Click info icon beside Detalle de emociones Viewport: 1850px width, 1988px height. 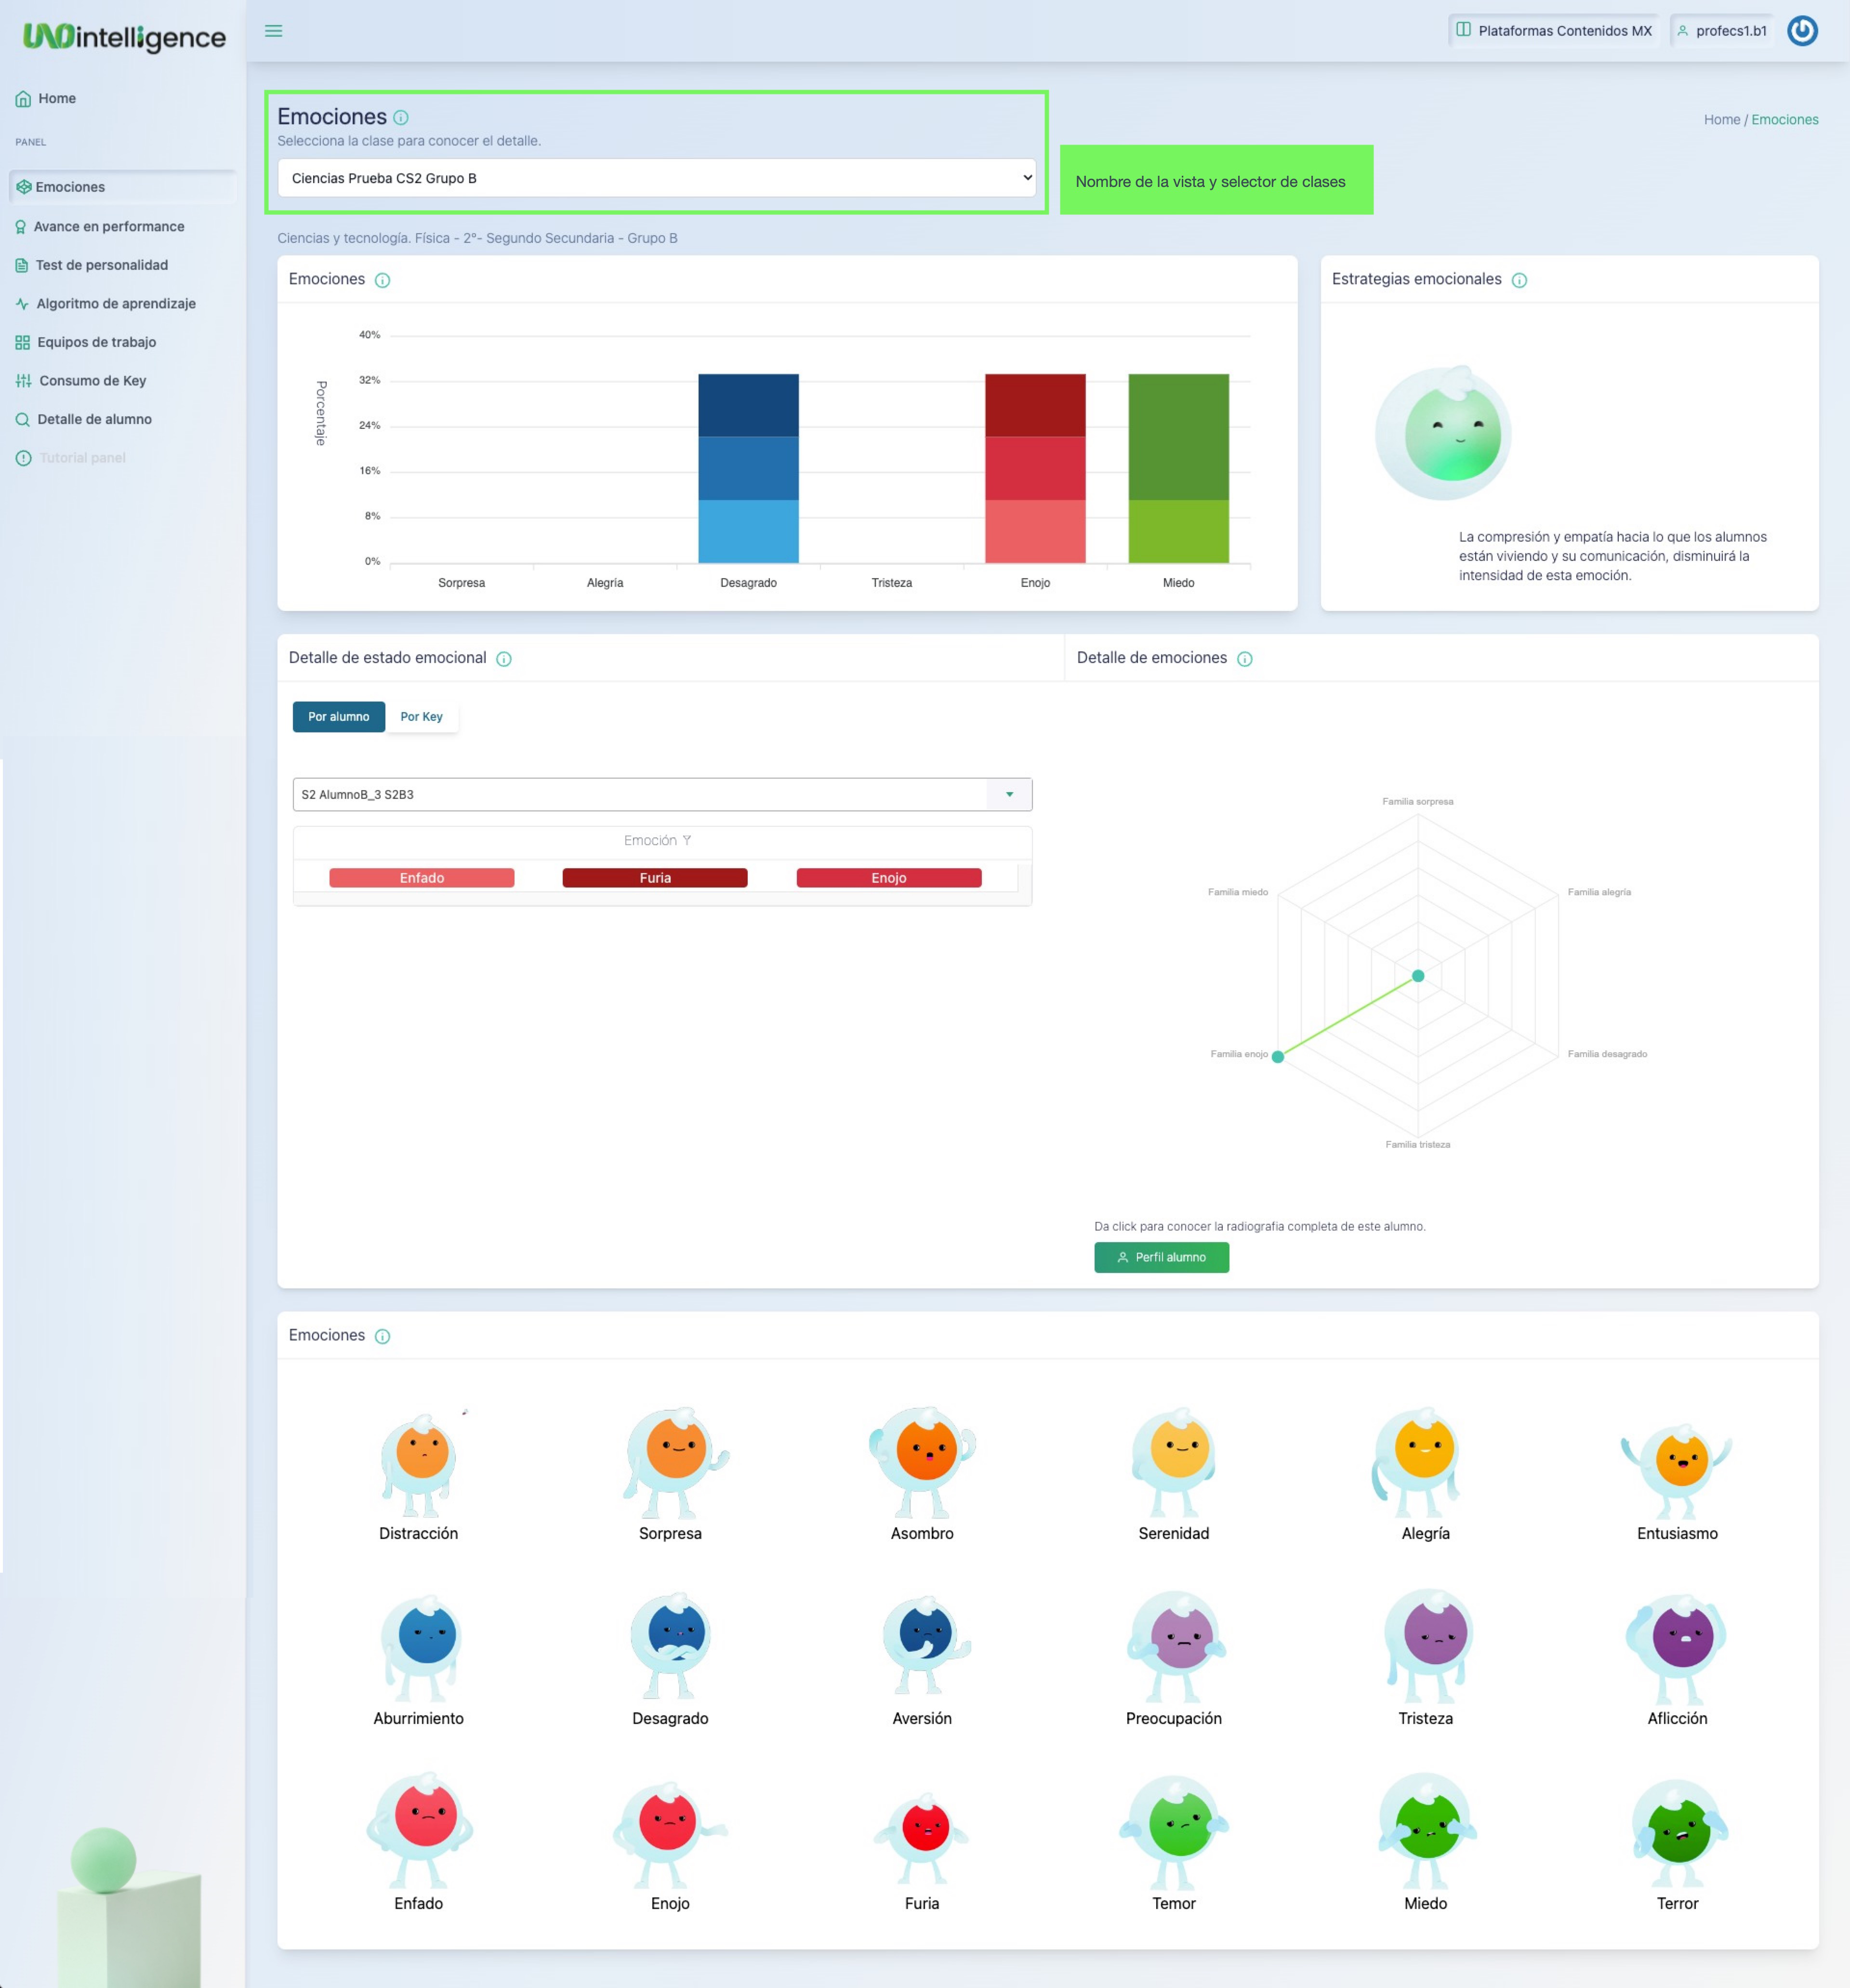click(1244, 659)
